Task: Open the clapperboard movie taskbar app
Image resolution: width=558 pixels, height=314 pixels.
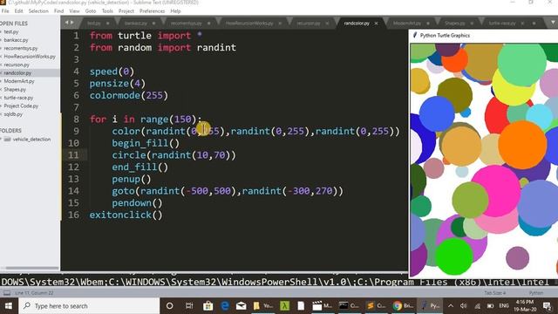Action: tap(322, 306)
